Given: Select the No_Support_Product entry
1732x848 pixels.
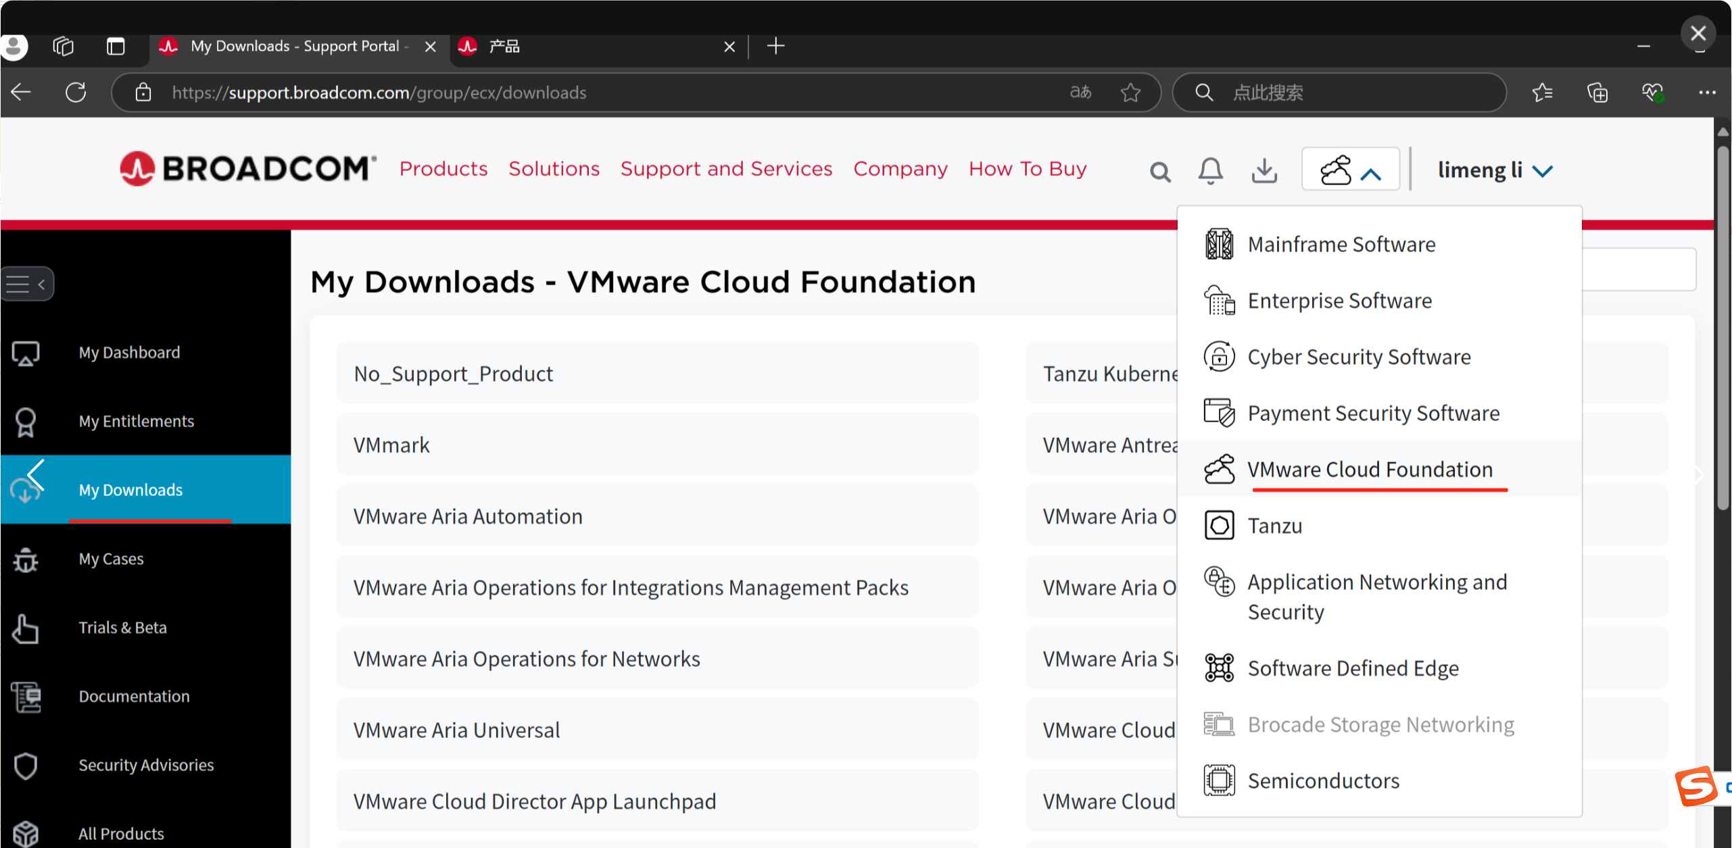Looking at the screenshot, I should pyautogui.click(x=453, y=373).
